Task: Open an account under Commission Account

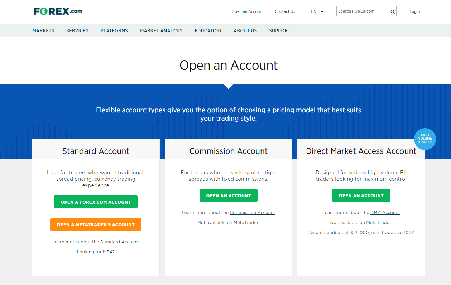Action: click(x=229, y=195)
